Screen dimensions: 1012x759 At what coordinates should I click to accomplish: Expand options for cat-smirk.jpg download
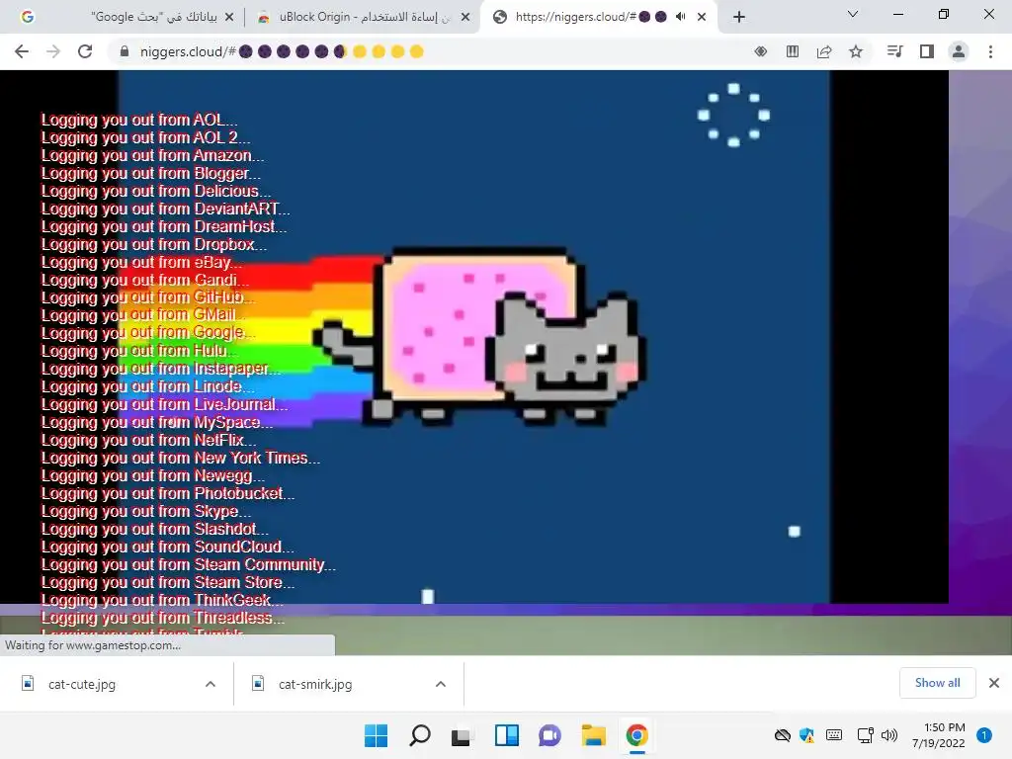(440, 684)
